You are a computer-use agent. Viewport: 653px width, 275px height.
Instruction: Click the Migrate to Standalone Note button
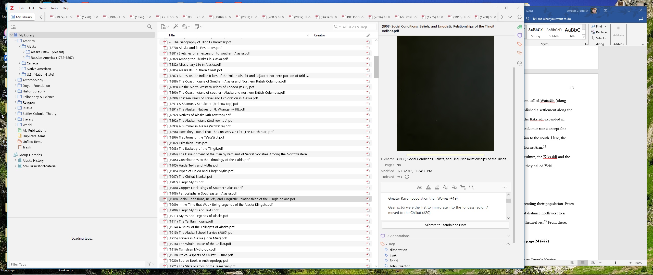[x=445, y=225]
